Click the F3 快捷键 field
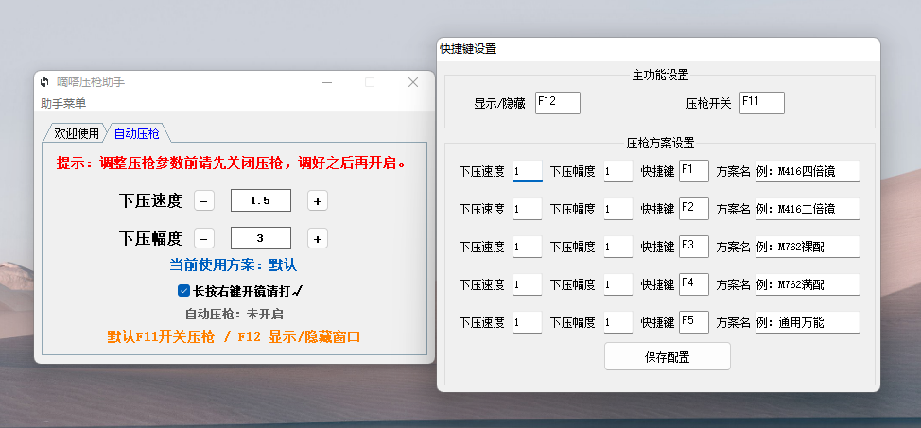Screen dimensions: 921x428 (x=693, y=247)
